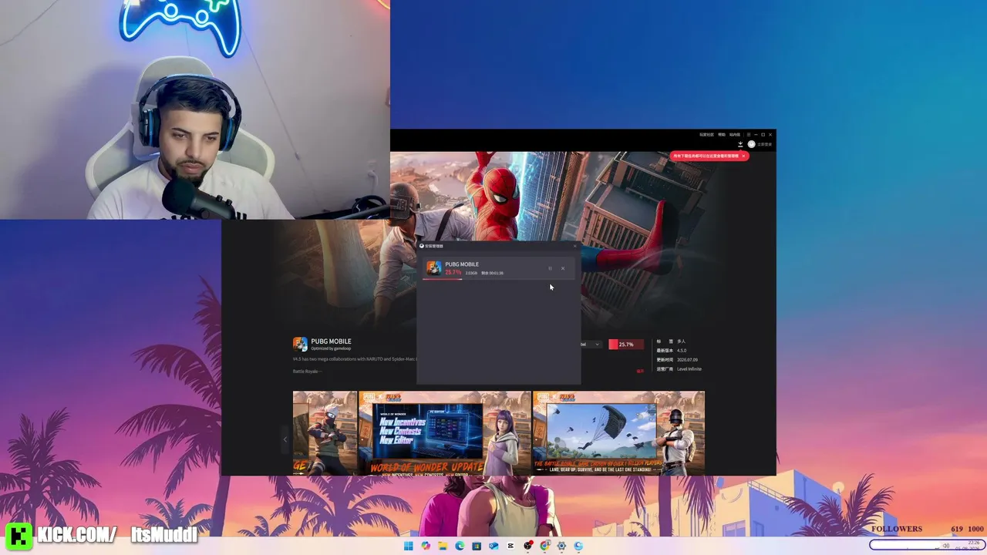Screen dimensions: 987x555
Task: Pause the PUBG MOBILE download
Action: (x=550, y=268)
